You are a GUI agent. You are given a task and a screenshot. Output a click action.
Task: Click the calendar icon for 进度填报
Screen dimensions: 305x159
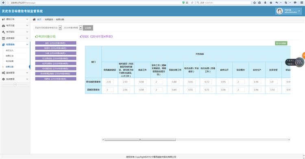[x=3, y=39]
